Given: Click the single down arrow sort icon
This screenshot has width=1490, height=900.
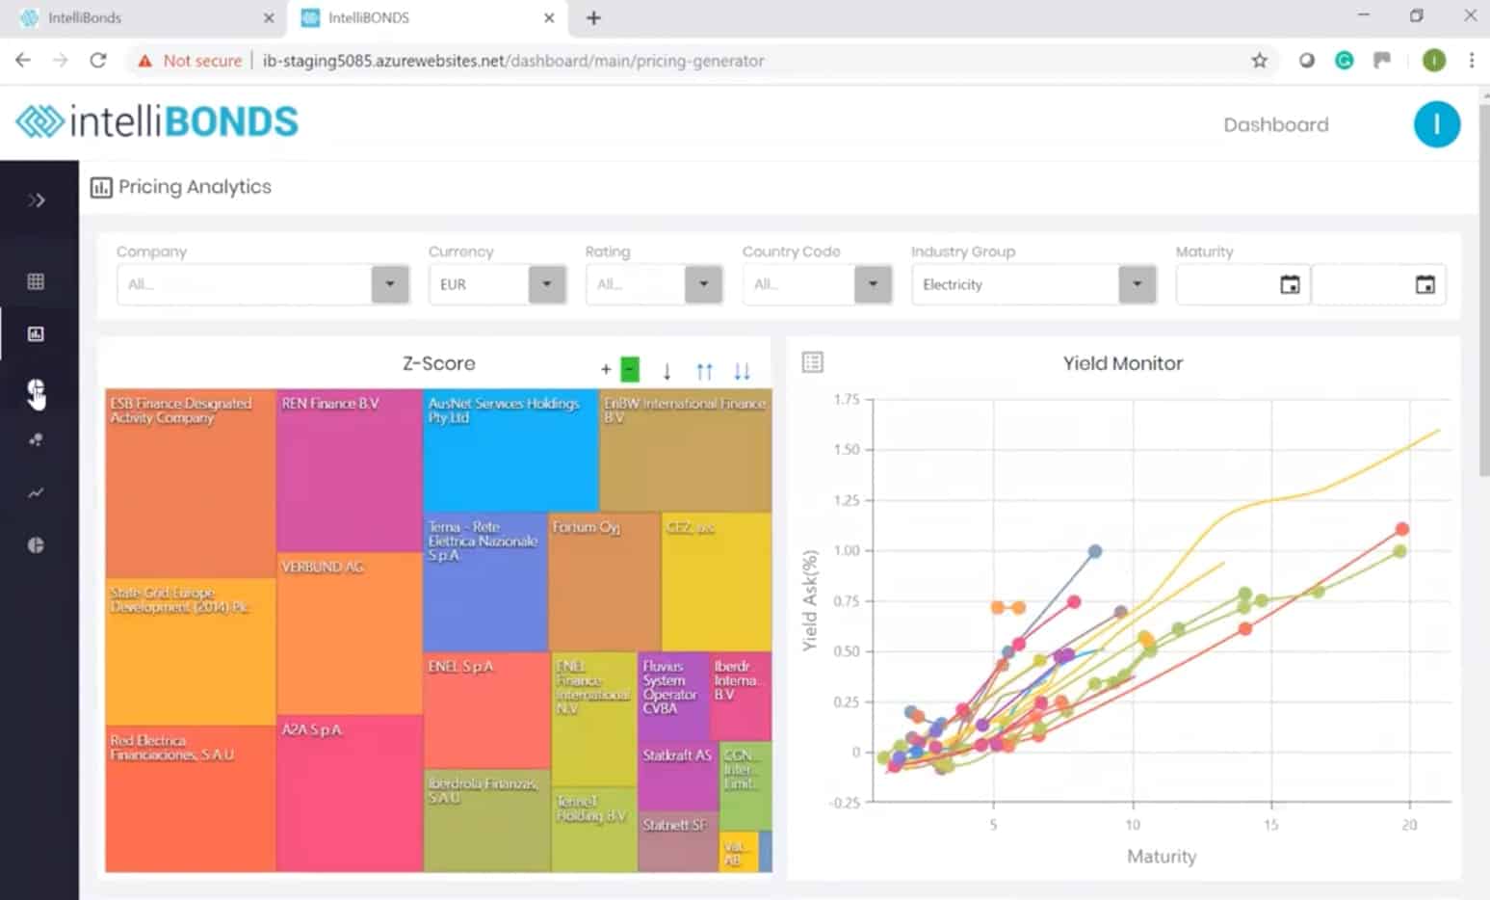Looking at the screenshot, I should tap(667, 371).
